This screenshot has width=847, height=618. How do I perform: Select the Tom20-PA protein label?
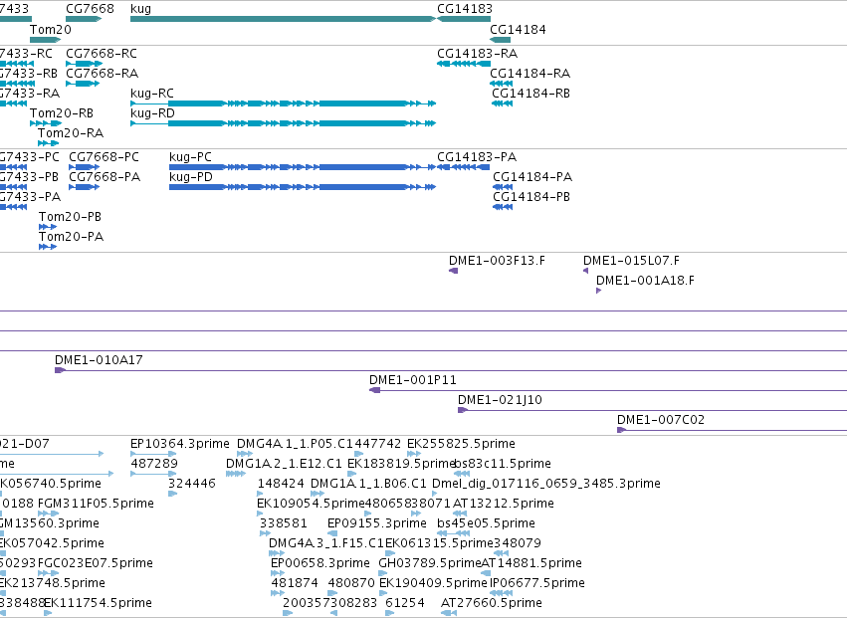click(72, 236)
